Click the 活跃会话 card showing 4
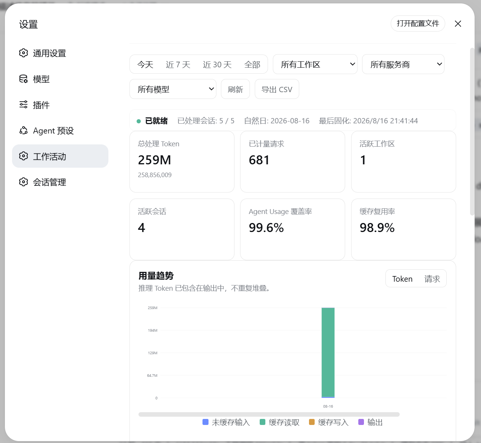 click(x=182, y=229)
